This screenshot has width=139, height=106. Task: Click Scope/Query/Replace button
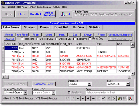tap(120, 35)
